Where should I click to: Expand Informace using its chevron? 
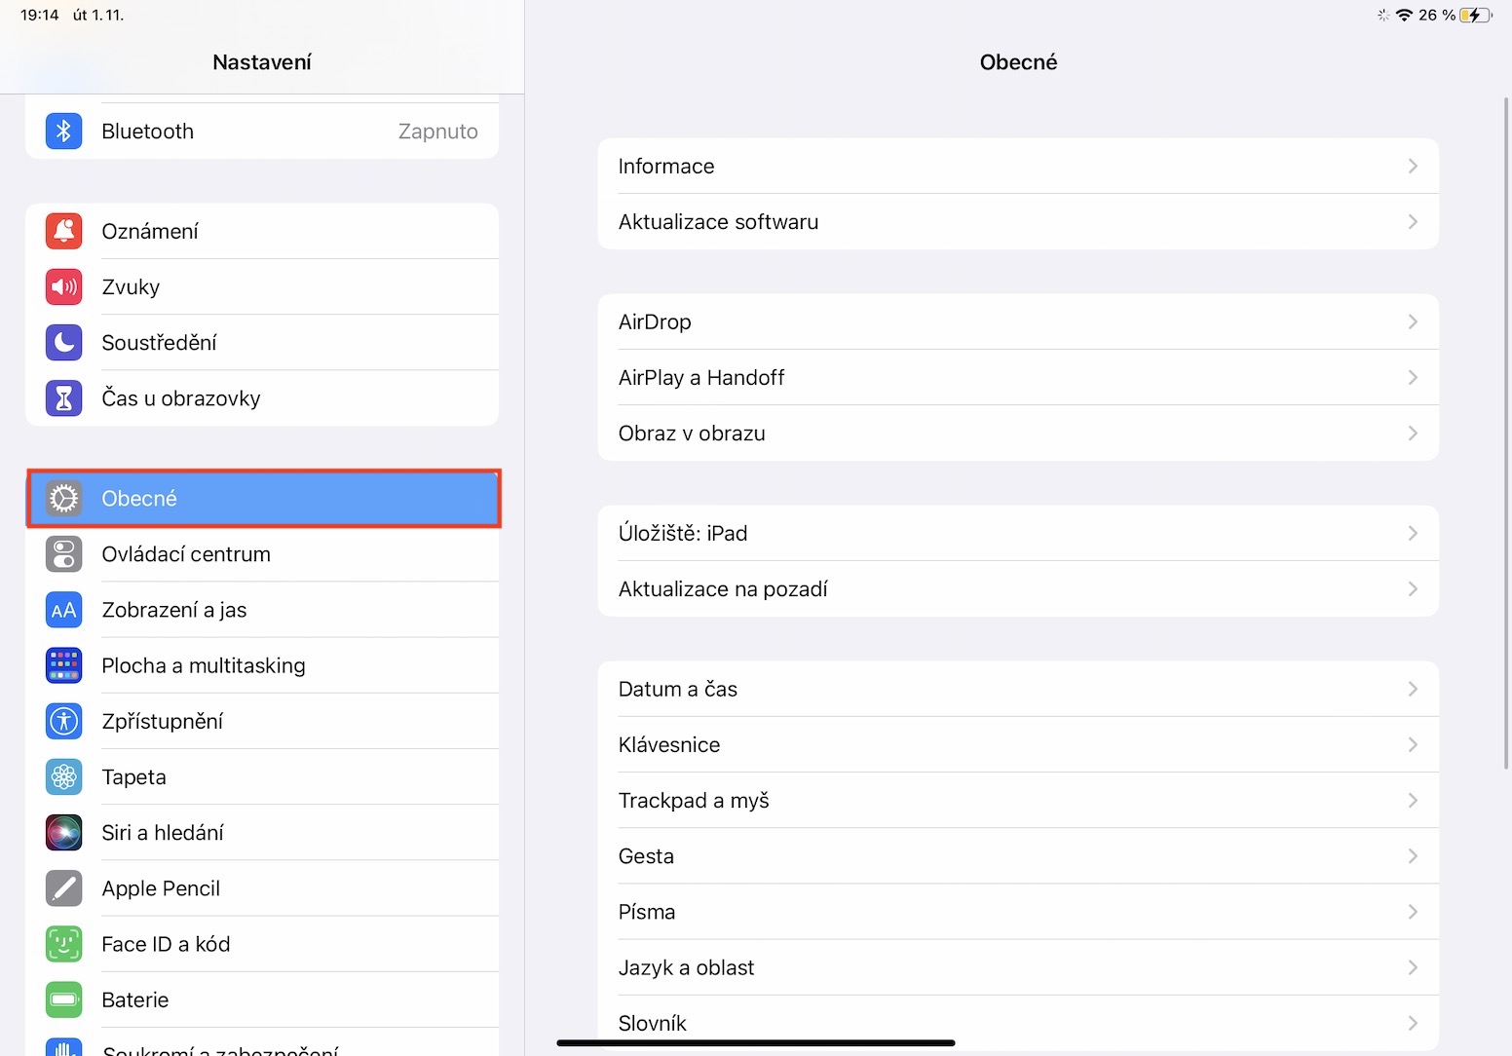tap(1413, 167)
